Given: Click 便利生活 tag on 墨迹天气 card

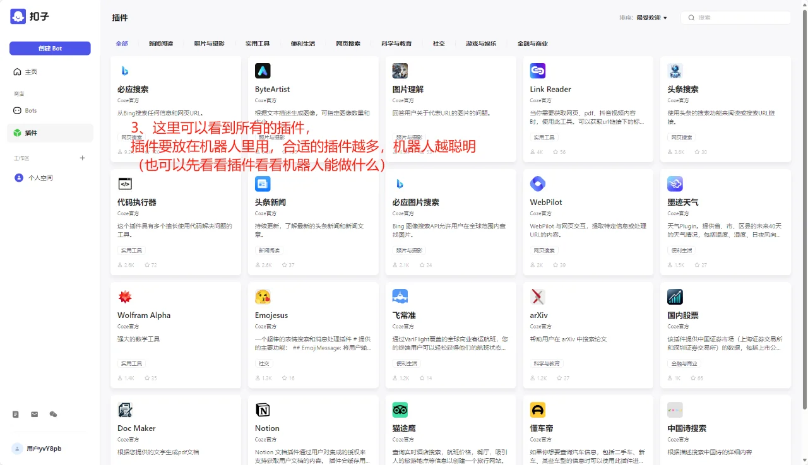Looking at the screenshot, I should [x=682, y=250].
